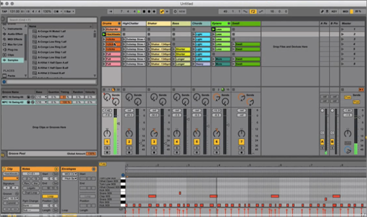367x217 pixels.
Task: Click the Commit groove button
Action: tap(10, 203)
